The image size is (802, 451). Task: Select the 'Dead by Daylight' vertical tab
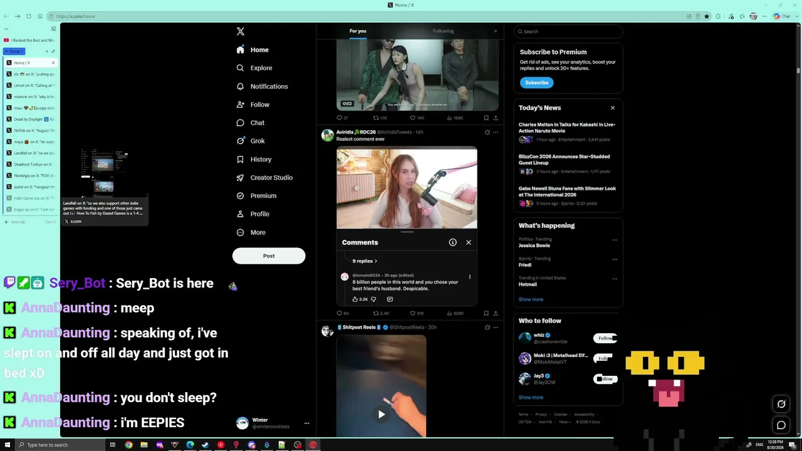30,119
